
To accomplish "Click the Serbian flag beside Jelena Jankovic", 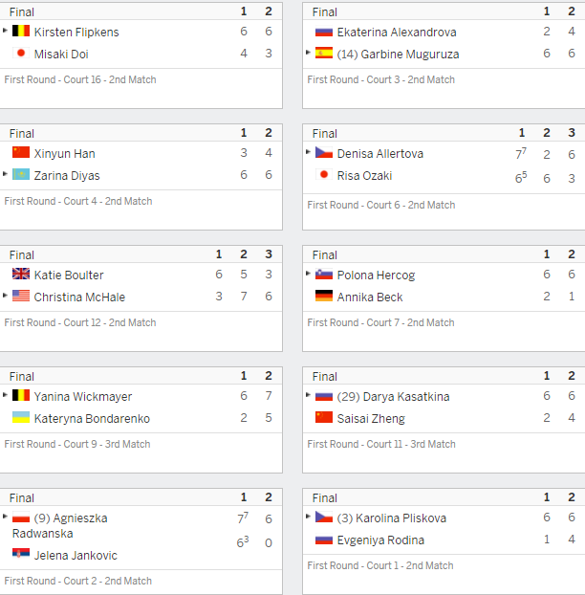I will 21,554.
